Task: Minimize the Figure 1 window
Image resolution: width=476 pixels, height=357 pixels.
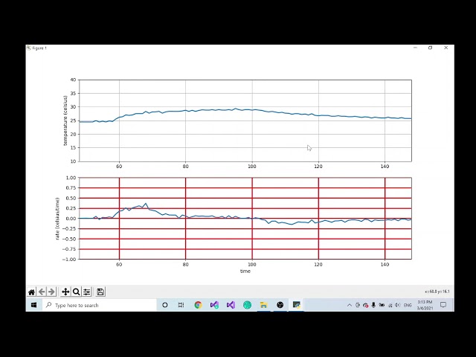Action: tap(415, 48)
